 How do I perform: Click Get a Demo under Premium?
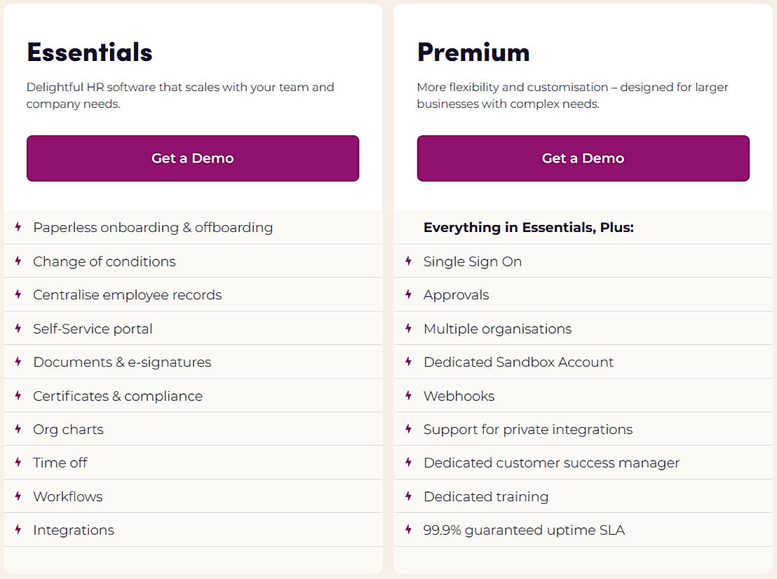(583, 158)
